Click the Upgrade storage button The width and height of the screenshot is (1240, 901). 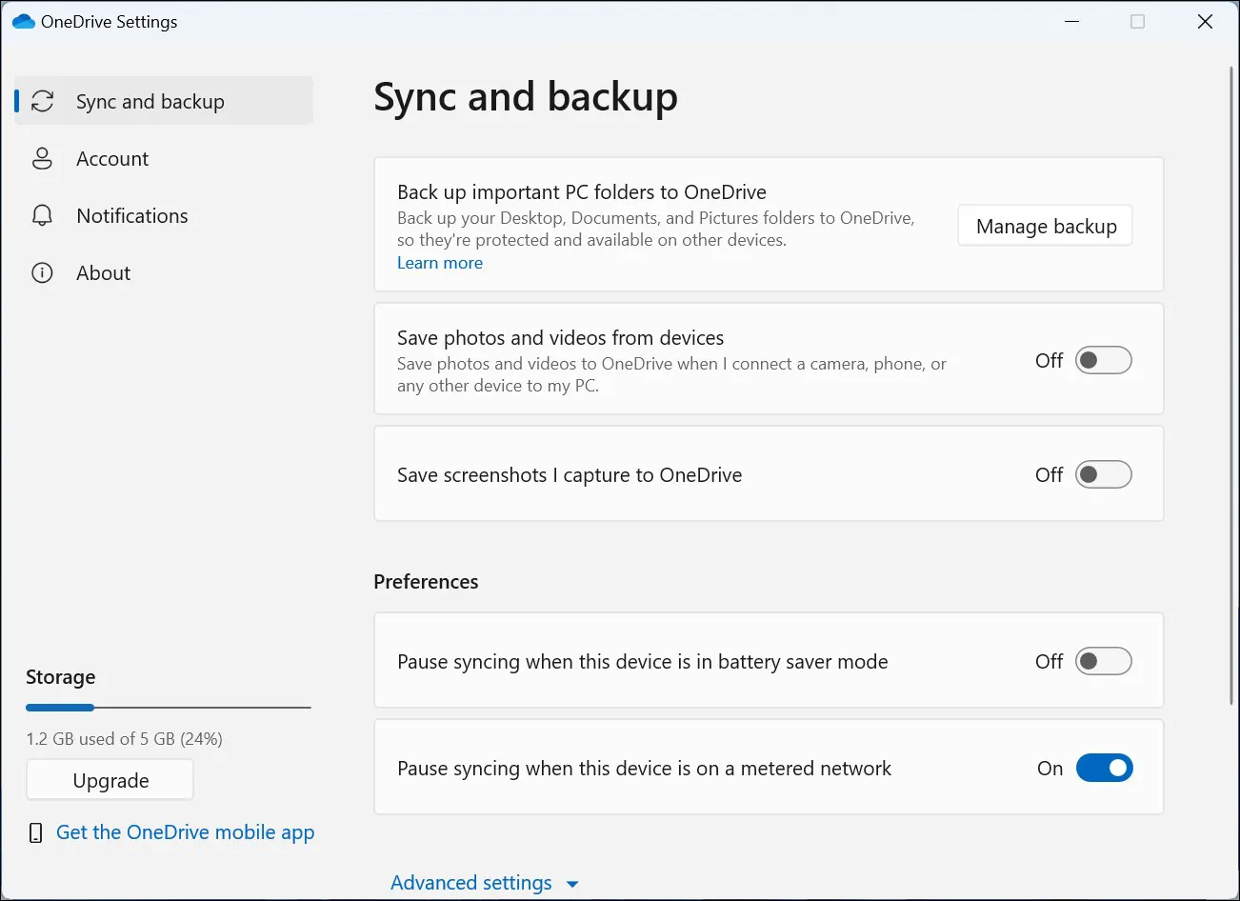click(x=110, y=779)
